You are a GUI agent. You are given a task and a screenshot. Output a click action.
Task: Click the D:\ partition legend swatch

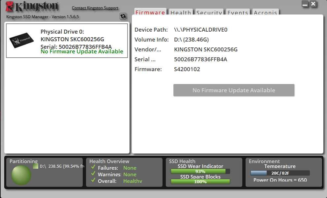(x=36, y=166)
